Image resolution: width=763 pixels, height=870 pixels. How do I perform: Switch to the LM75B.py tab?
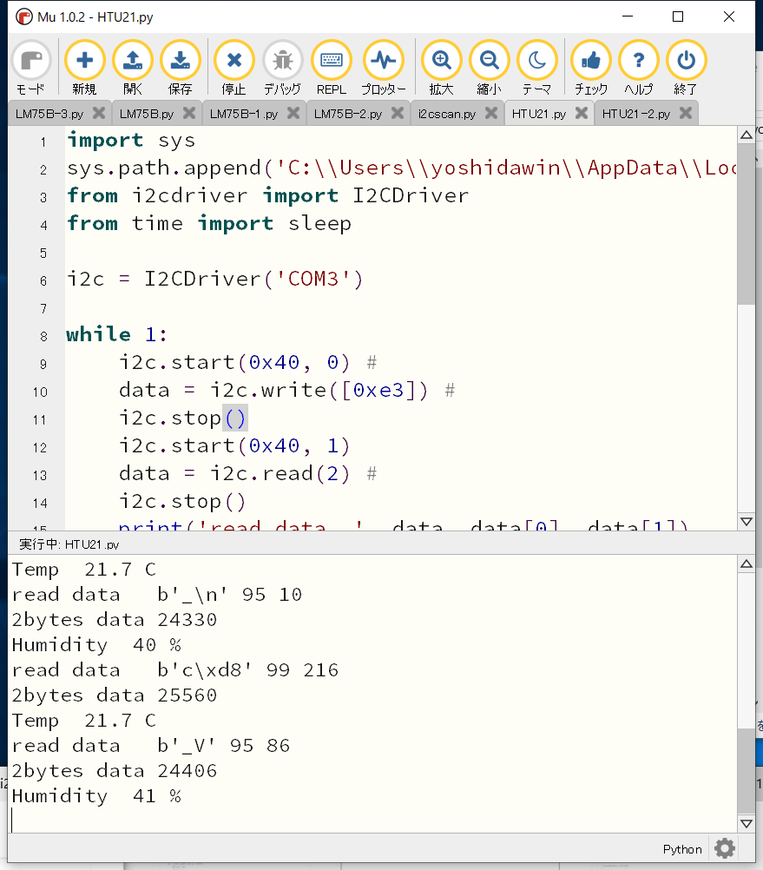point(147,114)
